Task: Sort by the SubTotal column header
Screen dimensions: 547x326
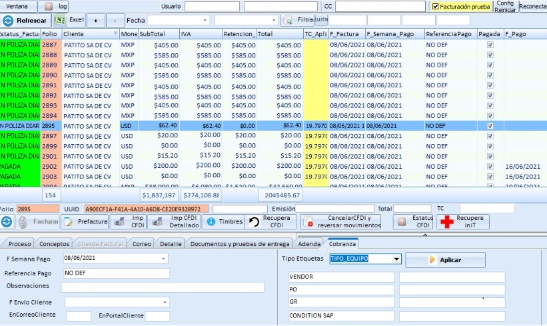Action: click(159, 34)
